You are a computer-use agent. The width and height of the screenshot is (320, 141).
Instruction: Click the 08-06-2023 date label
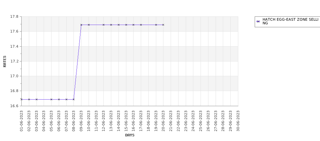click(x=74, y=121)
